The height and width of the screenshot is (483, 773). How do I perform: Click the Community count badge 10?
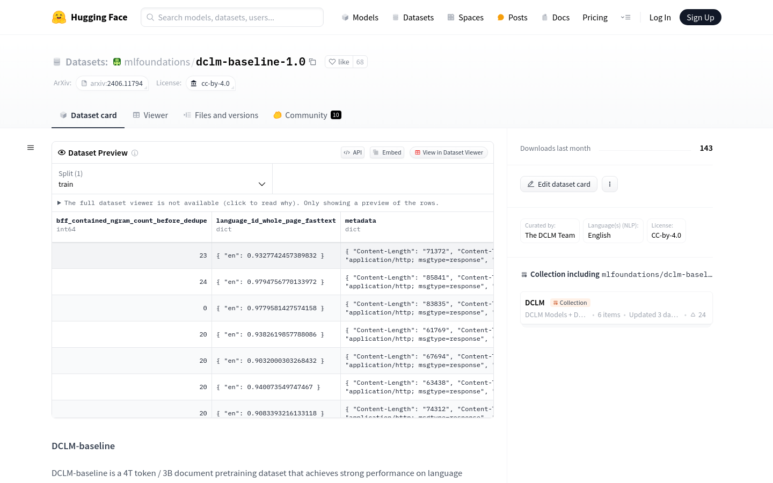[336, 115]
